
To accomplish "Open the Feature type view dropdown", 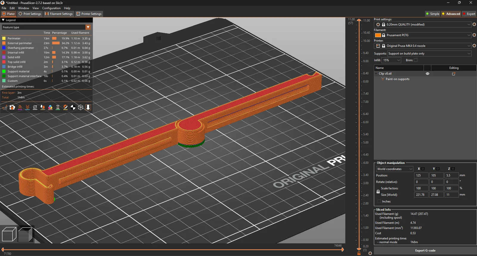I will click(46, 27).
